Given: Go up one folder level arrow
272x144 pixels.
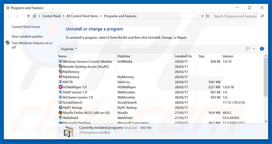Looking at the screenshot, I should [x=29, y=16].
